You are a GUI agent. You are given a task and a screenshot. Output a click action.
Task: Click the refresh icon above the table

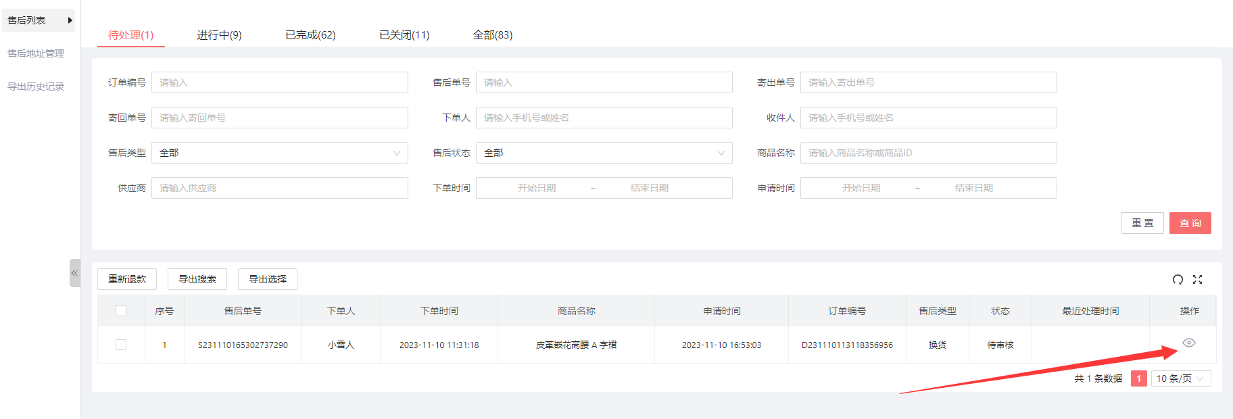coord(1178,280)
